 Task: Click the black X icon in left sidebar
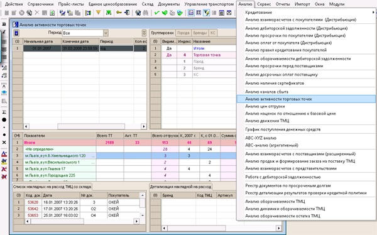point(4,143)
